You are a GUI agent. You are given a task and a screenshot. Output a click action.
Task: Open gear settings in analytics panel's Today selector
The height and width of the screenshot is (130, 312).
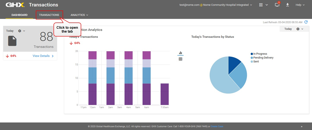point(300,29)
